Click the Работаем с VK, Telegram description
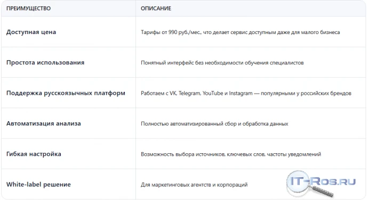Viewport: 368px width, 200px height. (x=246, y=93)
